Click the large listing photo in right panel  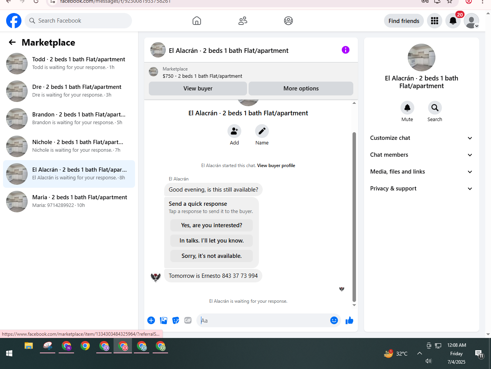click(422, 57)
